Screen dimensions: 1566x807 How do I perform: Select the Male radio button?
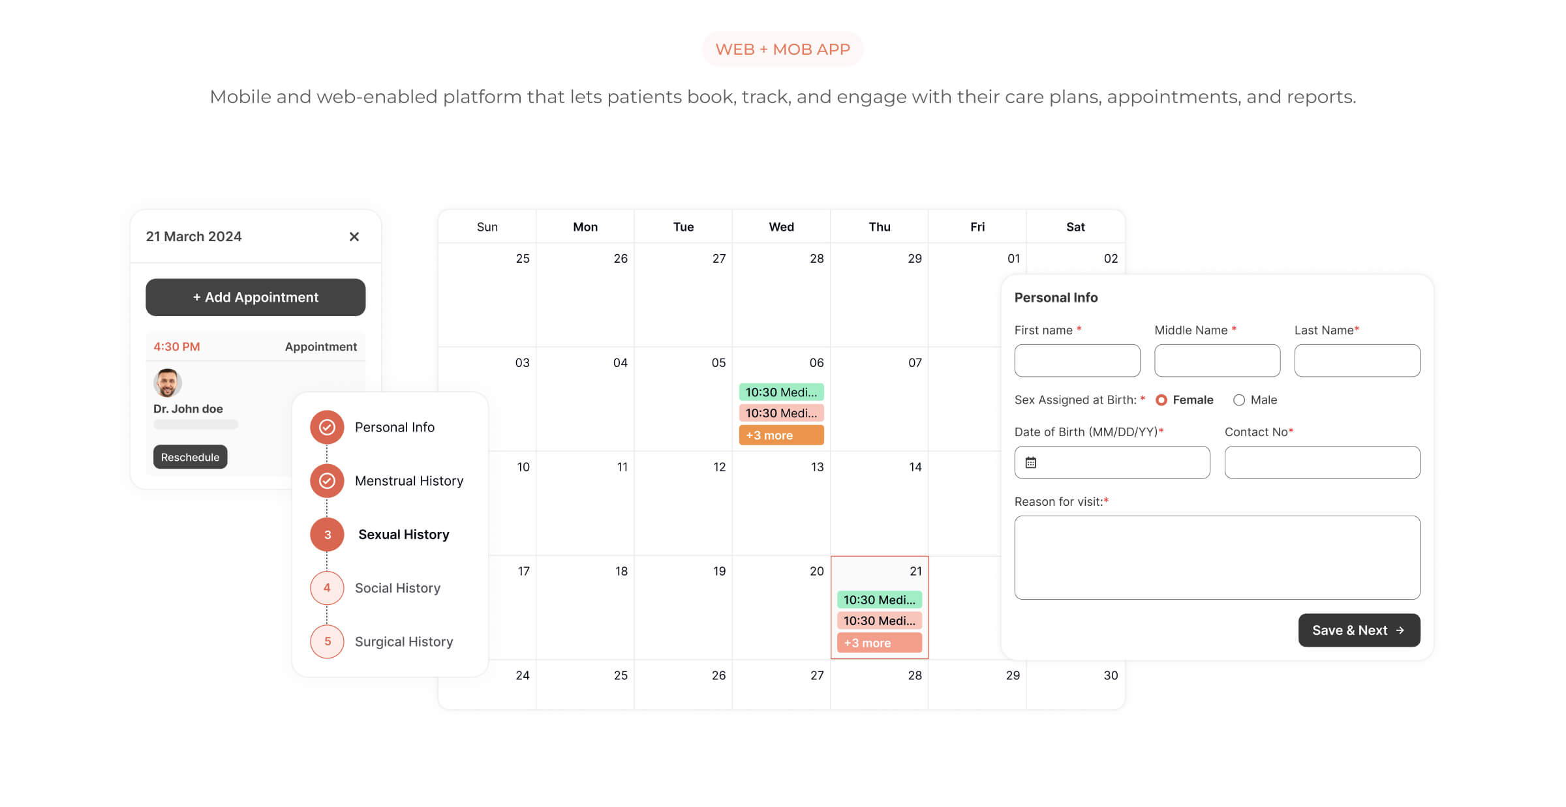[x=1238, y=400]
